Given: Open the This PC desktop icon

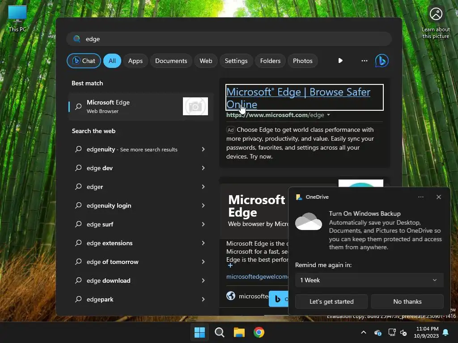Looking at the screenshot, I should (17, 18).
